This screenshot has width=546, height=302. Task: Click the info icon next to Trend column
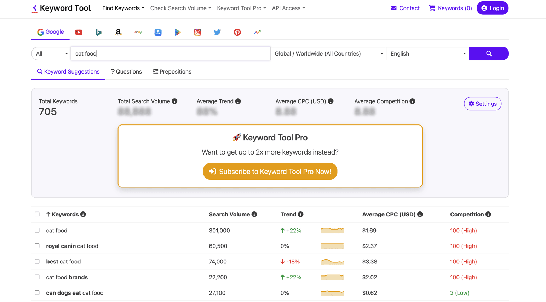coord(300,214)
